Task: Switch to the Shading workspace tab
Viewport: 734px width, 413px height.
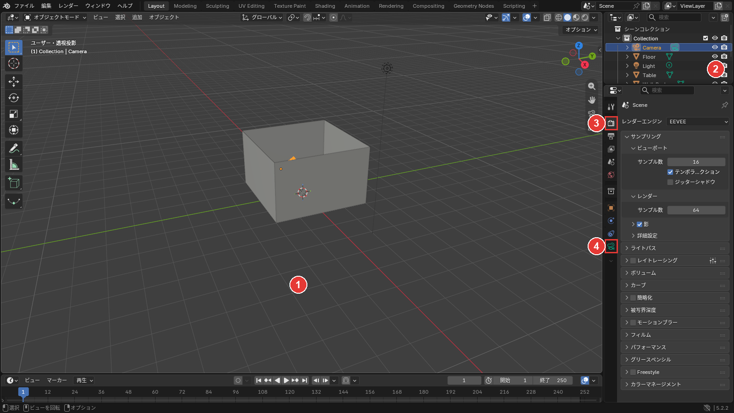Action: coord(325,6)
